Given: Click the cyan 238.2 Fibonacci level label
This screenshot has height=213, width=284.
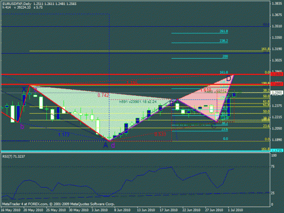Looking at the screenshot, I should click(224, 41).
